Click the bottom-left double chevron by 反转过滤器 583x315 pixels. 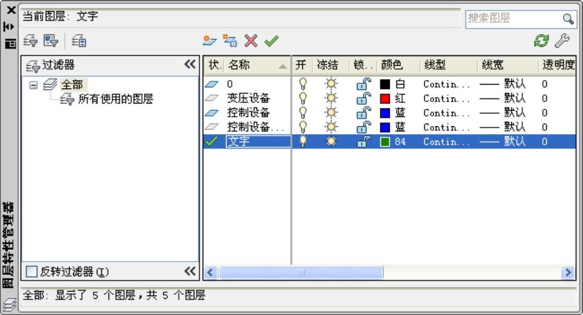[190, 271]
